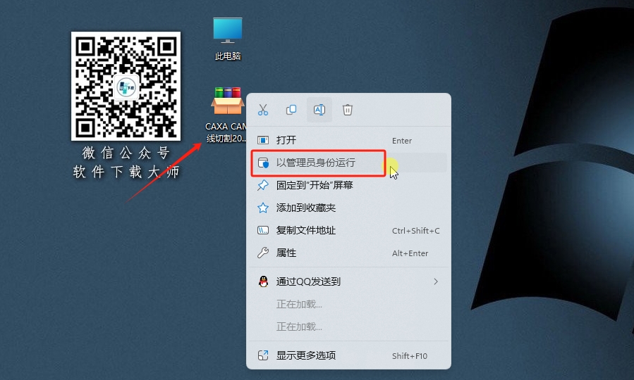Viewport: 634px width, 380px height.
Task: Expand the 通过QQ发送到 submenu arrow
Action: [x=435, y=281]
